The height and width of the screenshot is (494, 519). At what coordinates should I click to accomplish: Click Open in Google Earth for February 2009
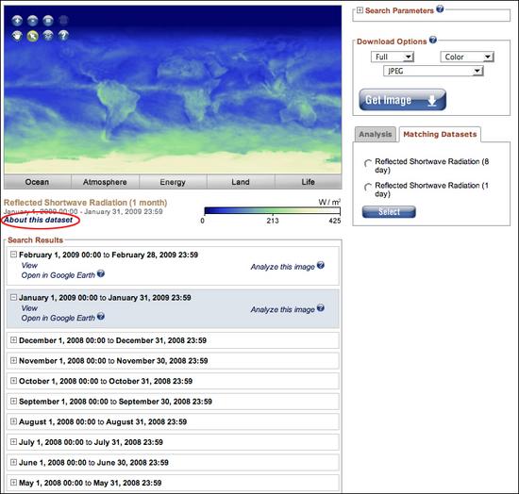coord(58,275)
